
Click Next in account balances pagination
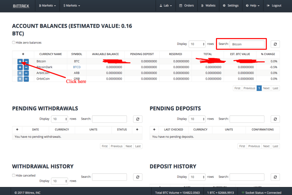266,88
